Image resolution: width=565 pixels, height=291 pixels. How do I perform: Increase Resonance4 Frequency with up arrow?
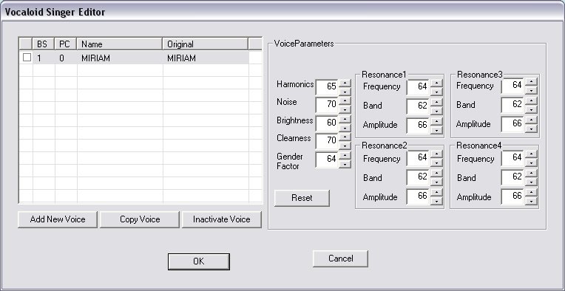531,154
